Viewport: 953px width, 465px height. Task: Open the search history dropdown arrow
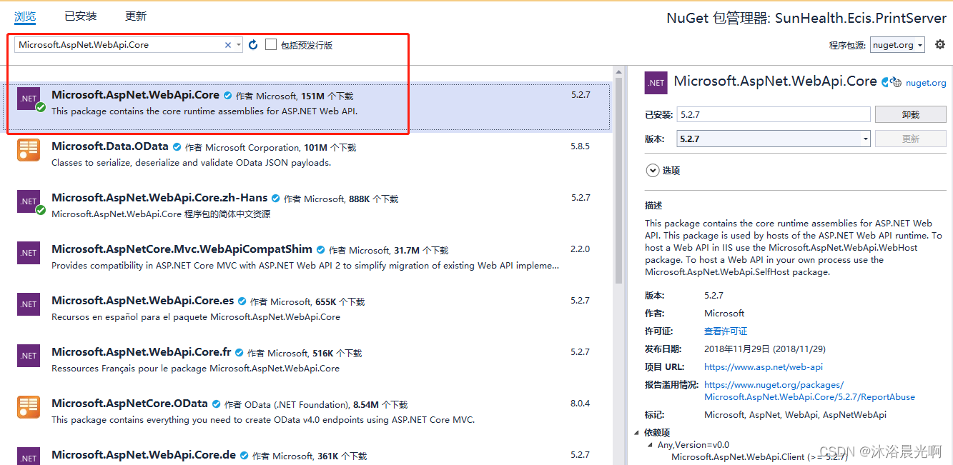point(238,45)
